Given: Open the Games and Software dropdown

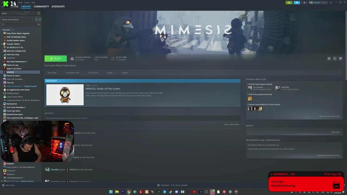Looking at the screenshot, I should click(17, 19).
